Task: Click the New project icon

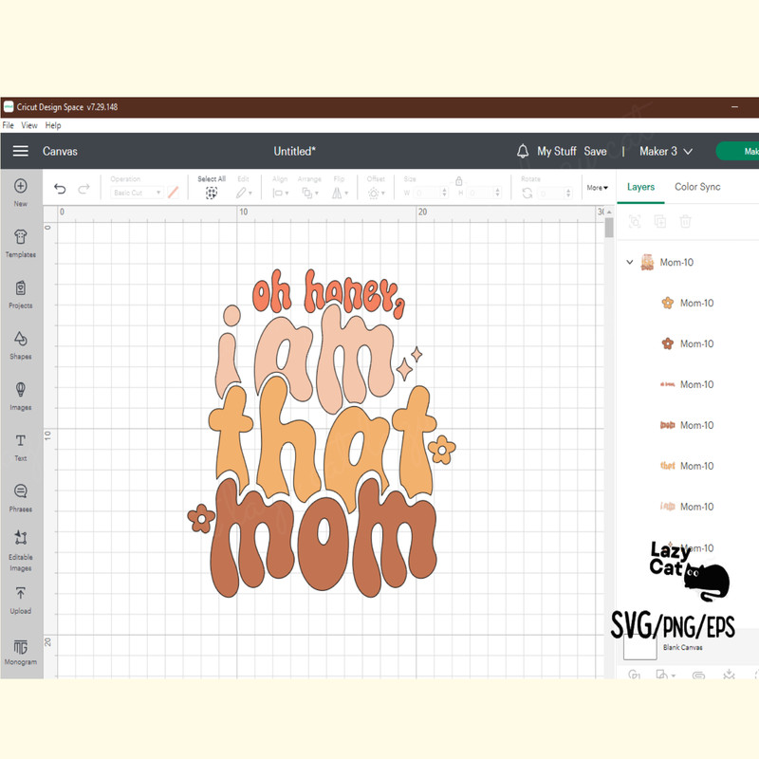Action: (21, 187)
